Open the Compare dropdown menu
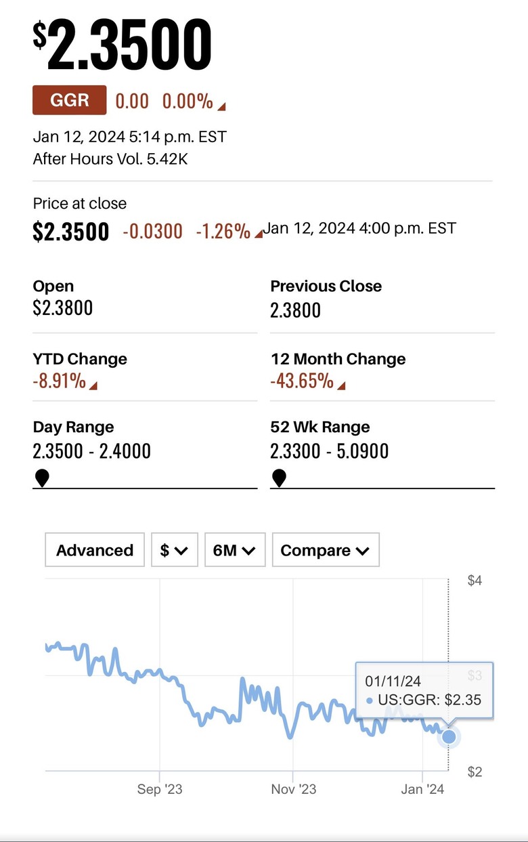This screenshot has height=842, width=528. click(325, 550)
